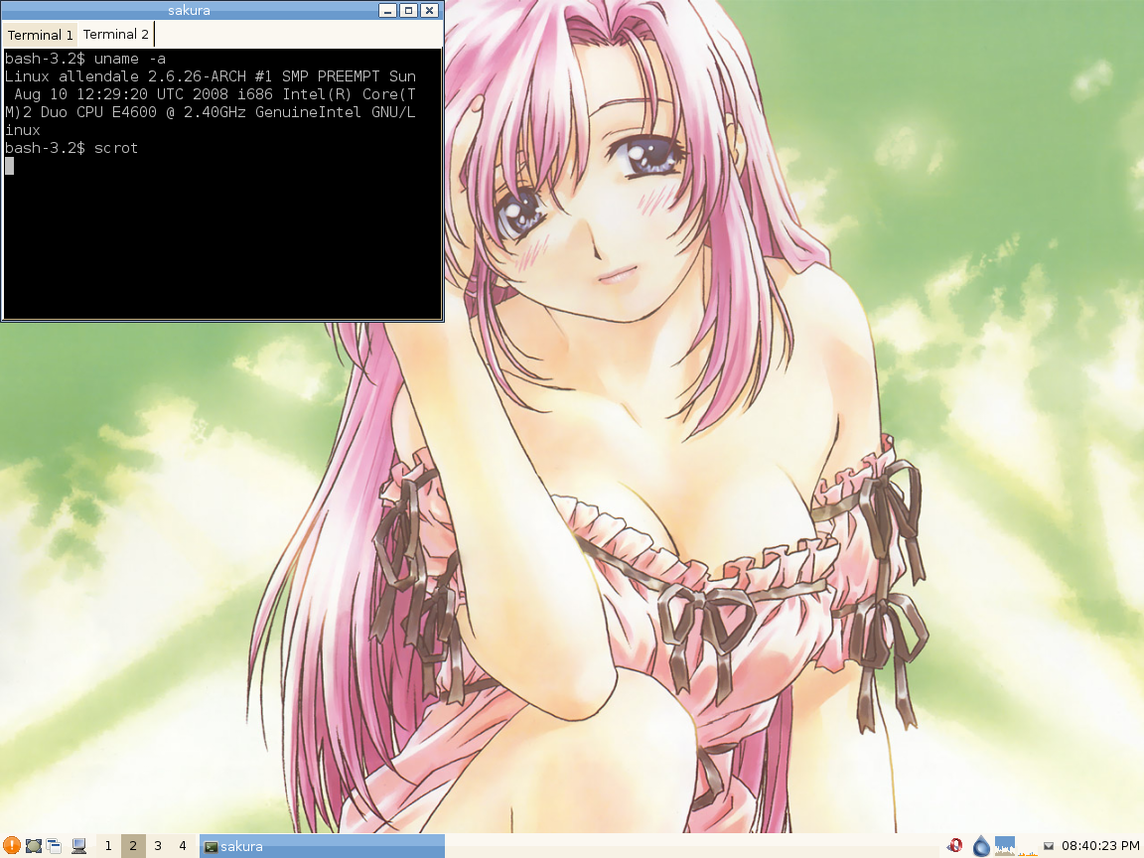Click the 'uname -a' command line in terminal

[x=85, y=59]
